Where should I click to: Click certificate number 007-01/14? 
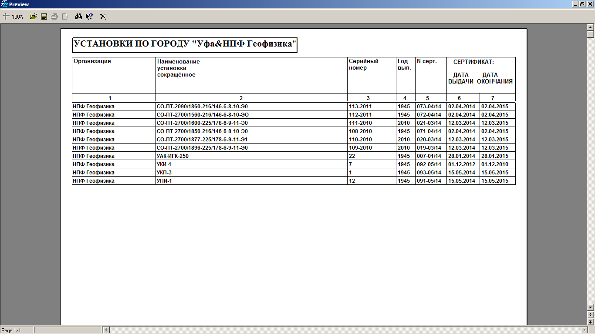tap(429, 156)
